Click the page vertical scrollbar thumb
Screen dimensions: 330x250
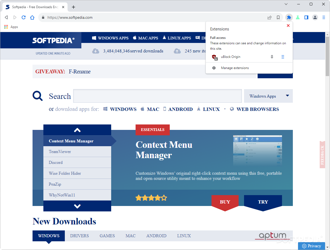327,56
